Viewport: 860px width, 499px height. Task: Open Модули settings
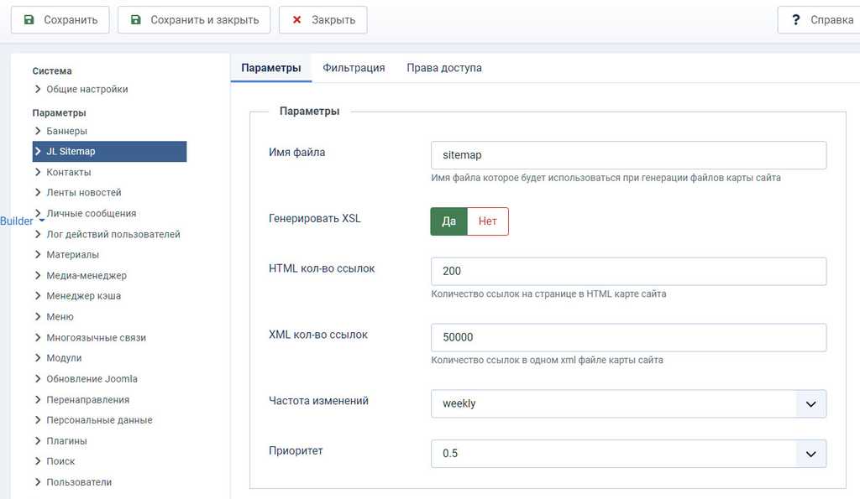click(64, 358)
